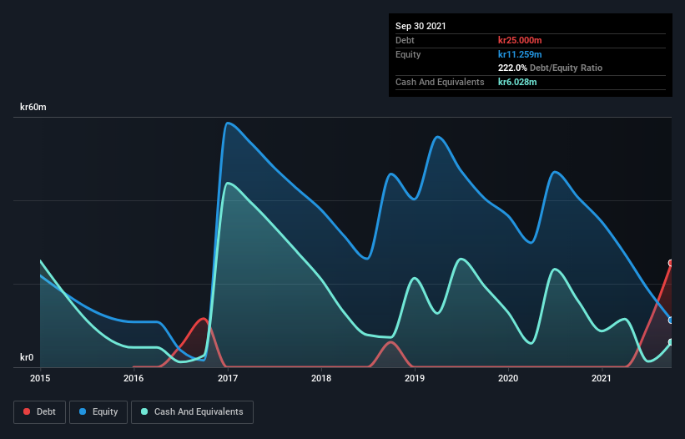
Task: Click Cash And Equivalents label in tooltip
Action: 440,82
